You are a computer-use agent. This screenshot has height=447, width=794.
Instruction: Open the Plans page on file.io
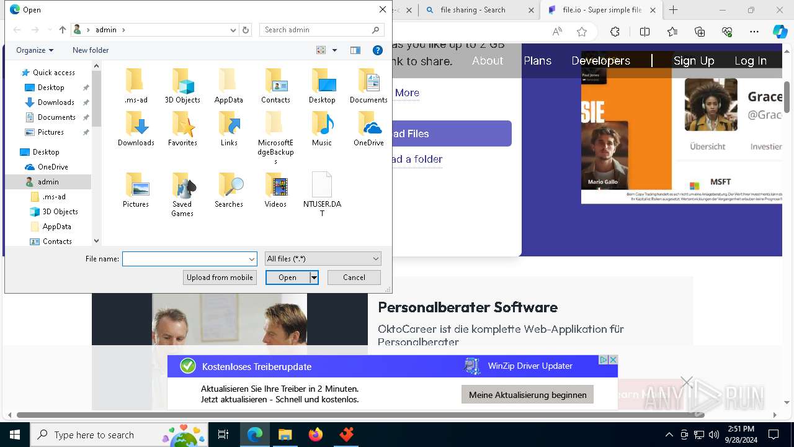coord(538,61)
